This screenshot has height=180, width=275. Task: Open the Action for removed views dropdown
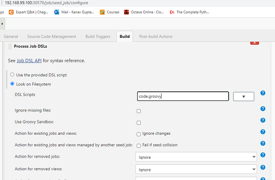(196, 169)
